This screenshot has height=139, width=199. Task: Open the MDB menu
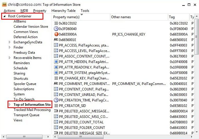click(x=24, y=11)
